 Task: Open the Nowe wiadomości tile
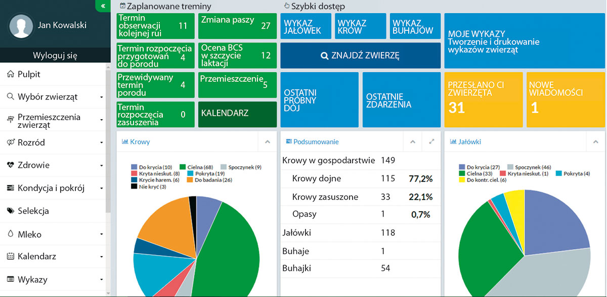(x=566, y=100)
